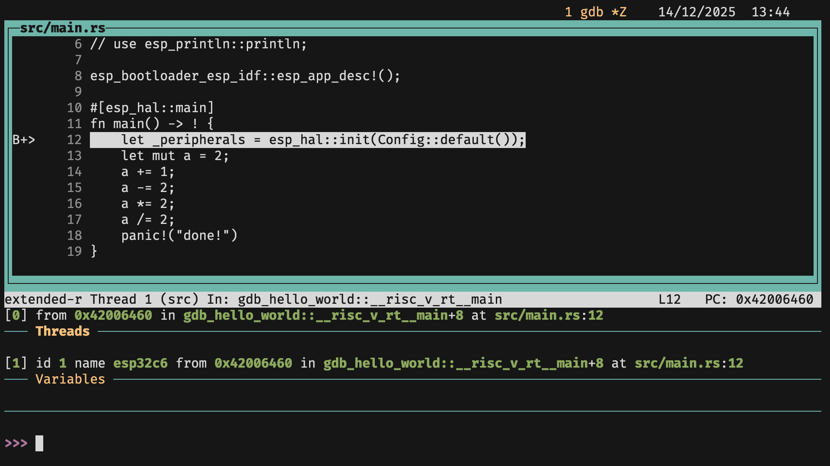Click the 0x42006460 address in frame [0]
Image resolution: width=830 pixels, height=466 pixels.
[x=113, y=315]
